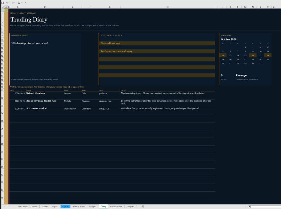Open the Customize Quick Access Toolbar dropdown

tap(26, 3)
